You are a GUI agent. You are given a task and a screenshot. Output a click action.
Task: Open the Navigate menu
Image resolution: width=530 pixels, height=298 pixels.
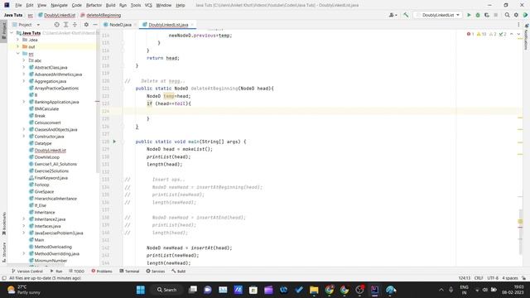click(x=59, y=5)
